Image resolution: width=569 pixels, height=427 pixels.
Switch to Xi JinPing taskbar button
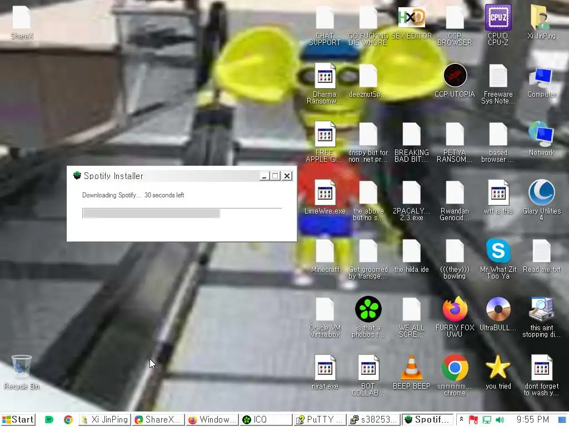point(105,420)
